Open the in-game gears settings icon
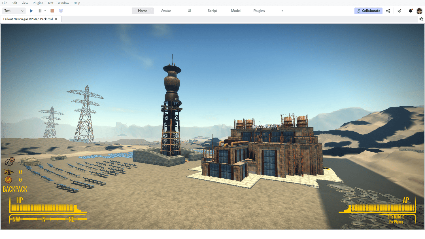This screenshot has height=239, width=425. point(10,162)
